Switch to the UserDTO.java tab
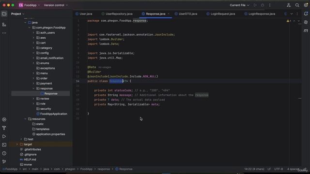The width and height of the screenshot is (310, 174). [x=186, y=14]
